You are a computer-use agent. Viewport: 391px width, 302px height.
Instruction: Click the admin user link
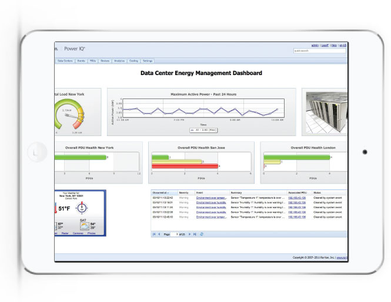[315, 45]
